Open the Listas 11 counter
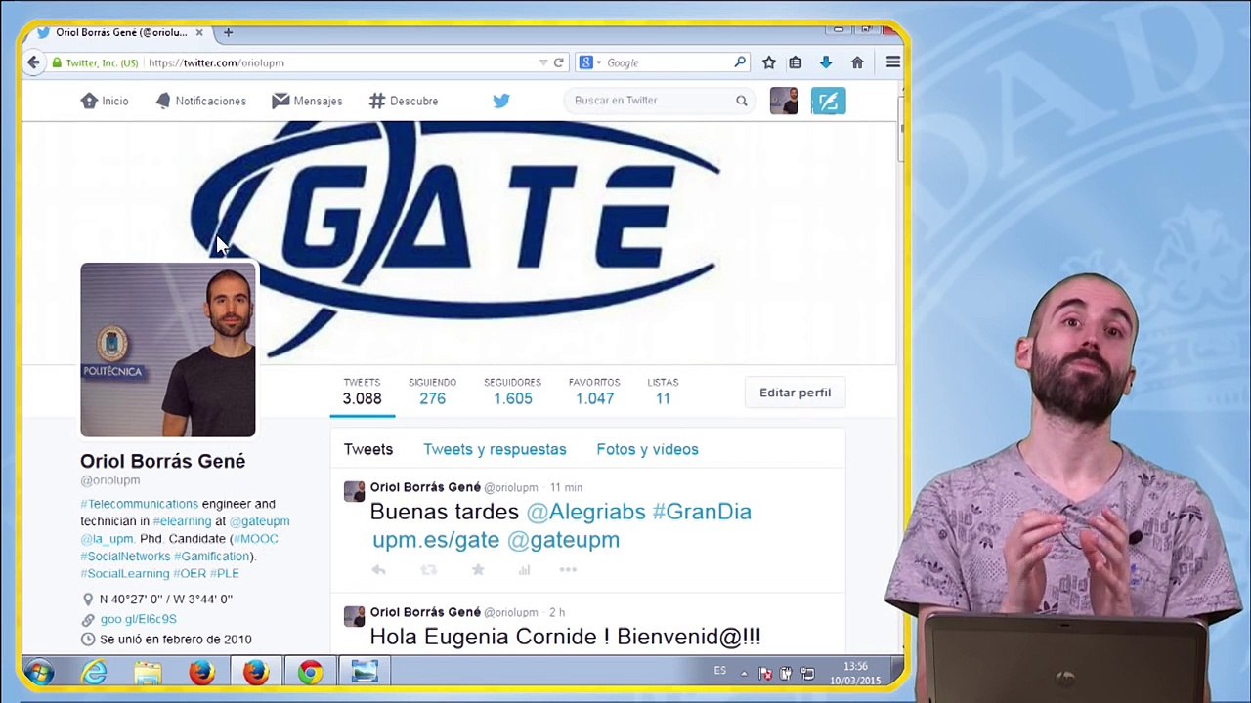 663,392
